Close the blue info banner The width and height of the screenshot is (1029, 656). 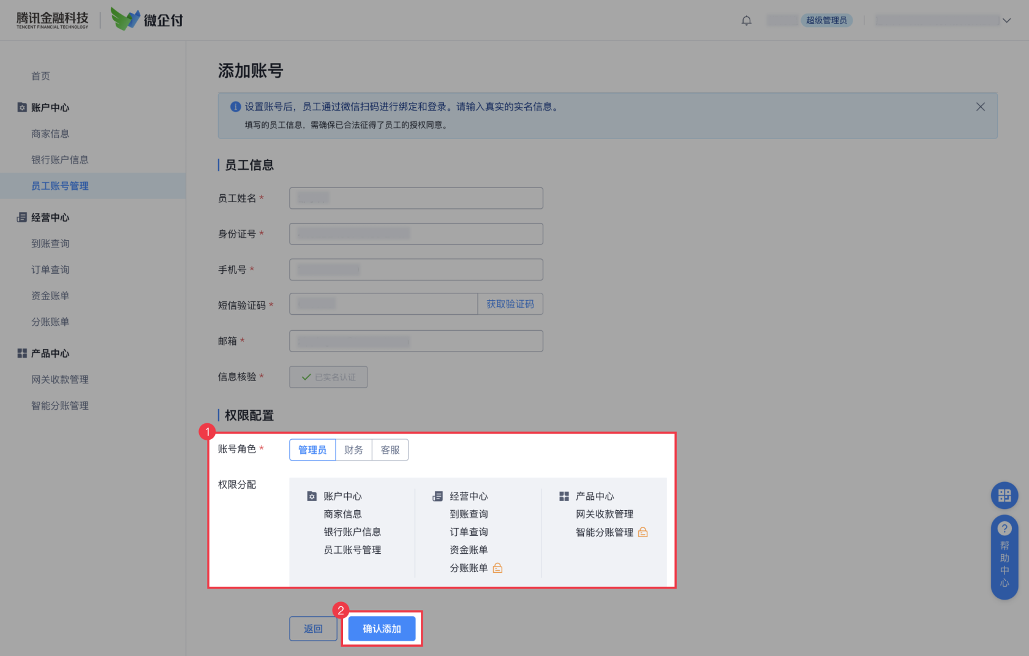coord(980,107)
